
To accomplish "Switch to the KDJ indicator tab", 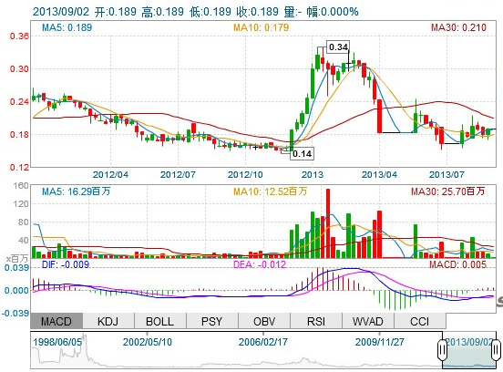I will pos(108,321).
